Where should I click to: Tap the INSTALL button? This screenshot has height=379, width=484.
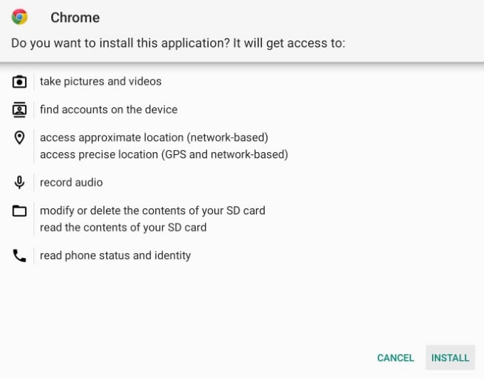click(450, 358)
